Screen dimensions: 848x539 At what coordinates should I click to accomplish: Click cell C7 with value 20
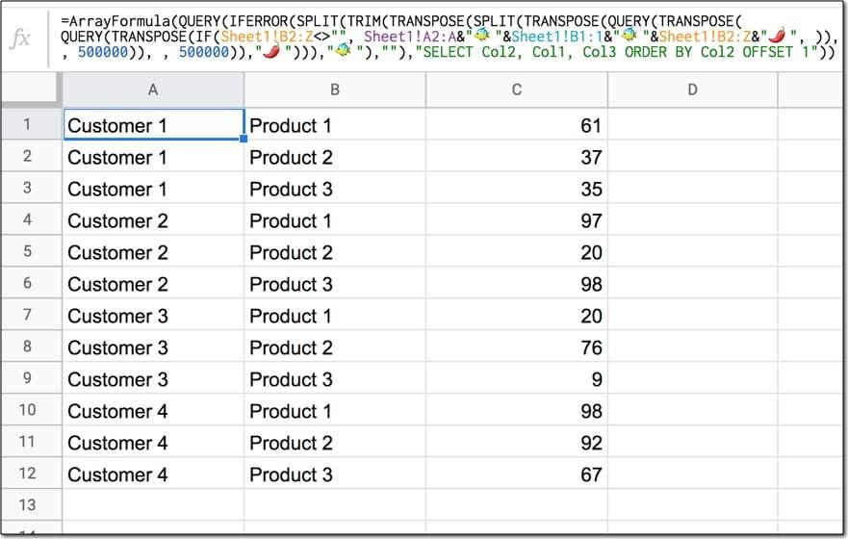(x=517, y=315)
